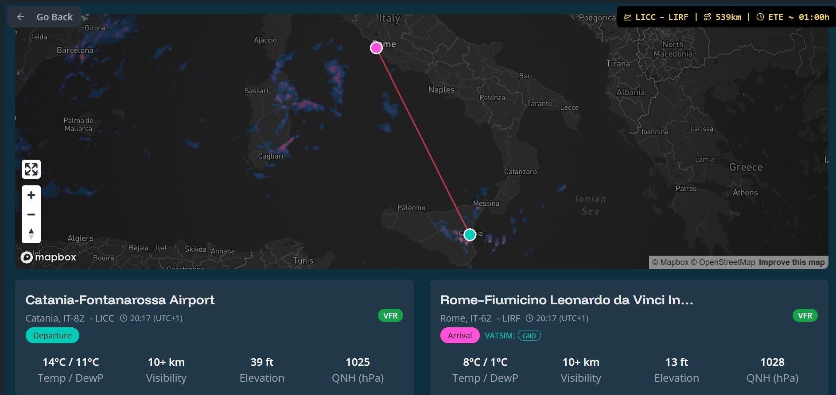
Task: Toggle fullscreen map view
Action: (31, 169)
